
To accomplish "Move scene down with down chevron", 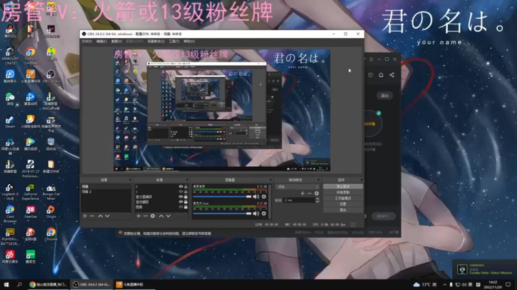I will point(107,216).
